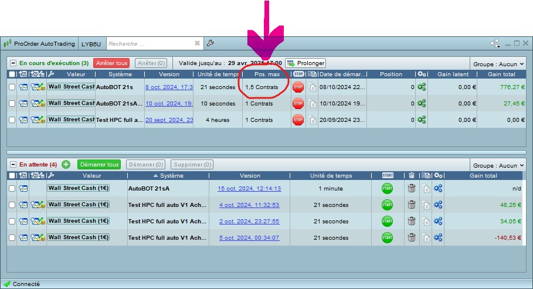Open settings gears for running AutoBOT 21s
Viewport: 533px width, 289px height.
(422, 87)
